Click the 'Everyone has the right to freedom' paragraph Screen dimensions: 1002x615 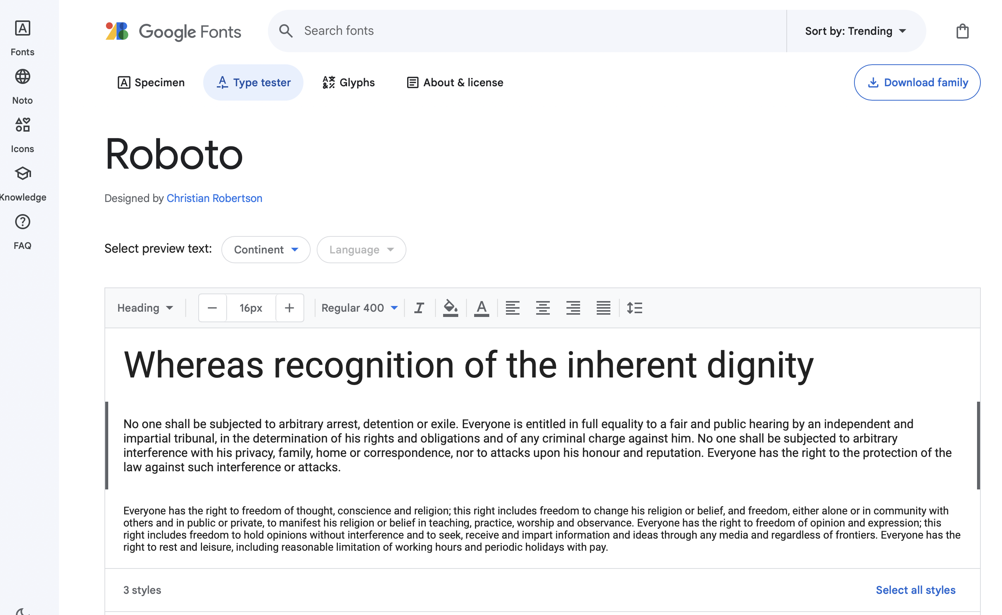(x=542, y=529)
